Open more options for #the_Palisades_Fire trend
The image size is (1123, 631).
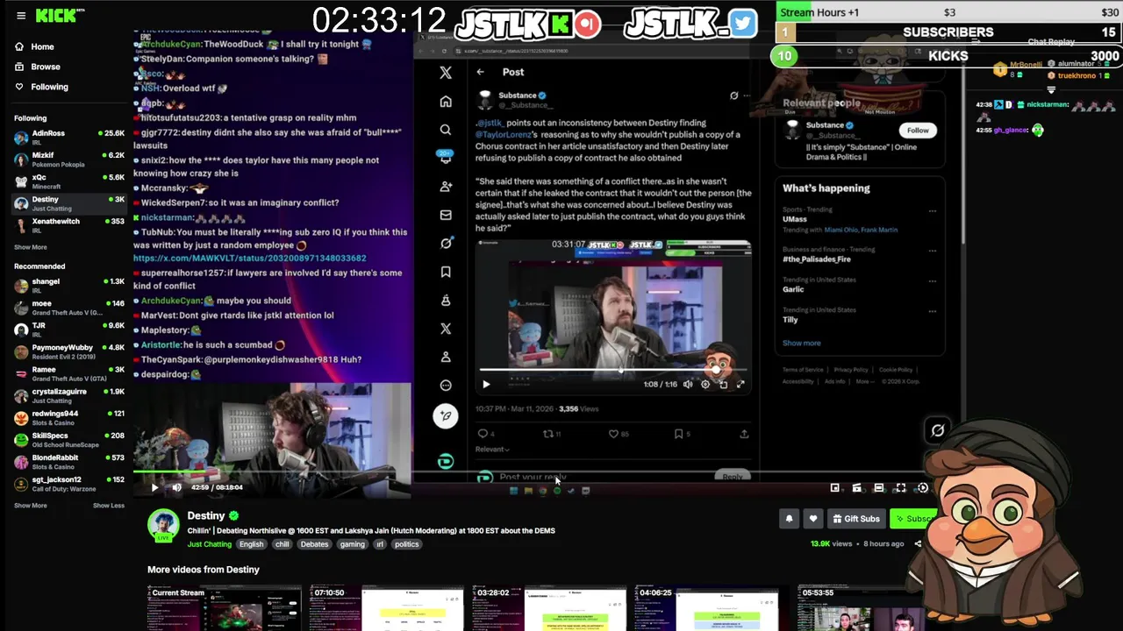(x=932, y=251)
